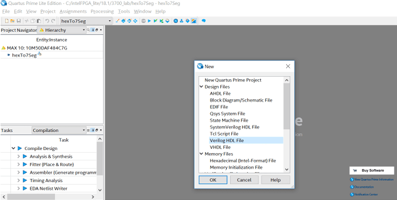Expand the Analysis & Synthesis task

(18, 156)
